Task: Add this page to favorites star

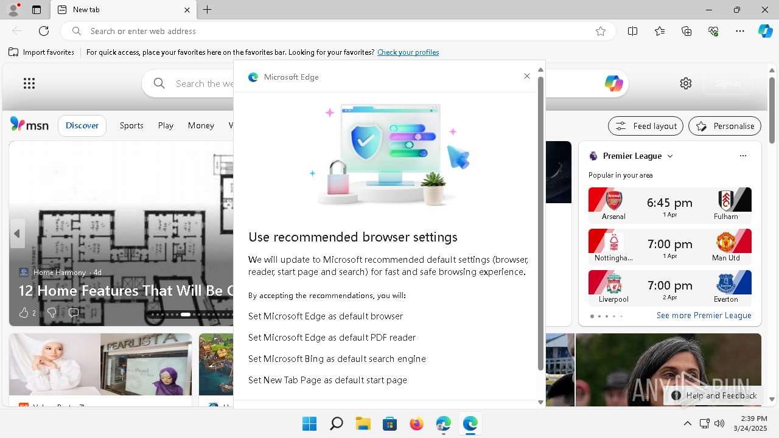Action: coord(601,31)
